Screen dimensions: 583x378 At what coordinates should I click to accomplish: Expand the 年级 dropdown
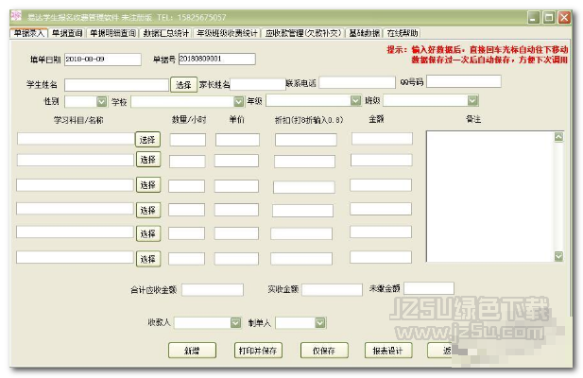pyautogui.click(x=356, y=100)
